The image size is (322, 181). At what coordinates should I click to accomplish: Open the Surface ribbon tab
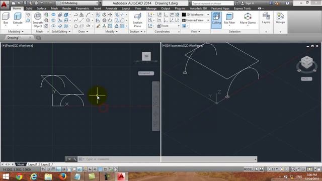(x=41, y=9)
